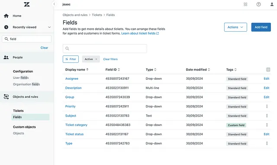The width and height of the screenshot is (277, 165).
Task: Select Objects and rules in sidebar
Action: (x=25, y=97)
